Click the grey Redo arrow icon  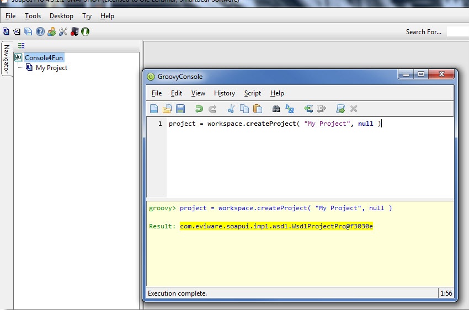click(x=212, y=109)
